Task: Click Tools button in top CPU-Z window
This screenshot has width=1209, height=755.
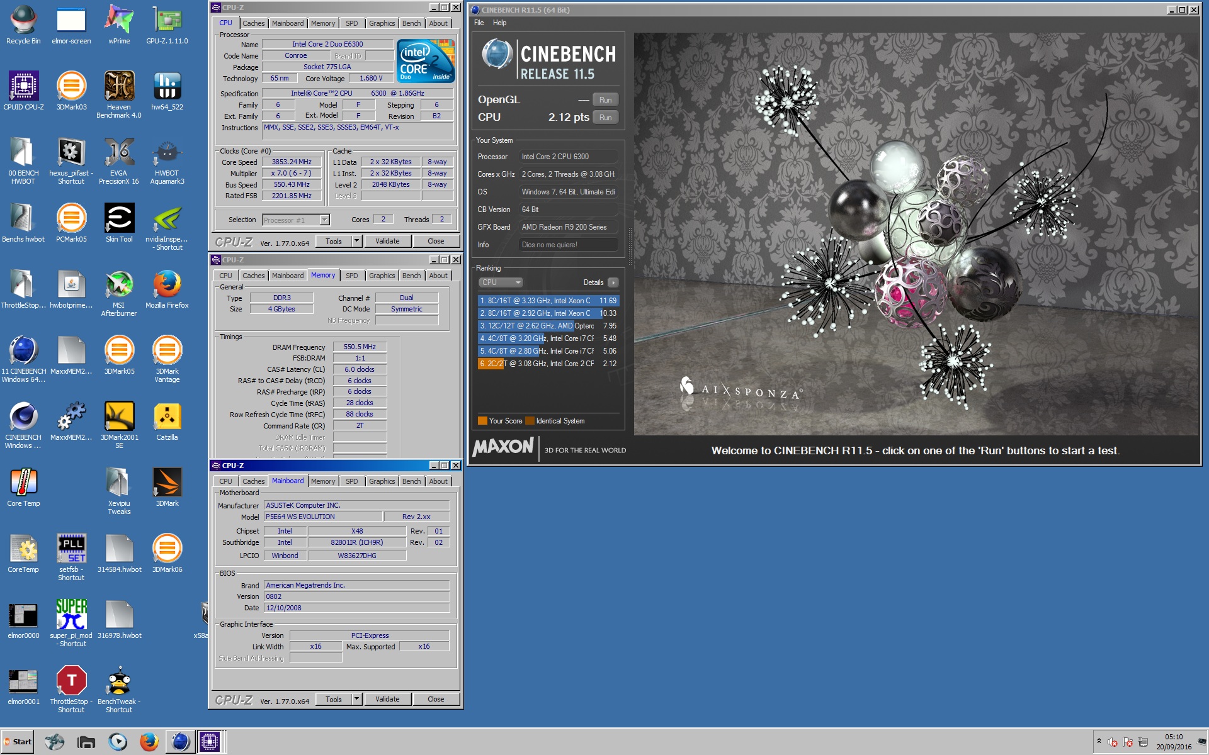Action: point(334,241)
